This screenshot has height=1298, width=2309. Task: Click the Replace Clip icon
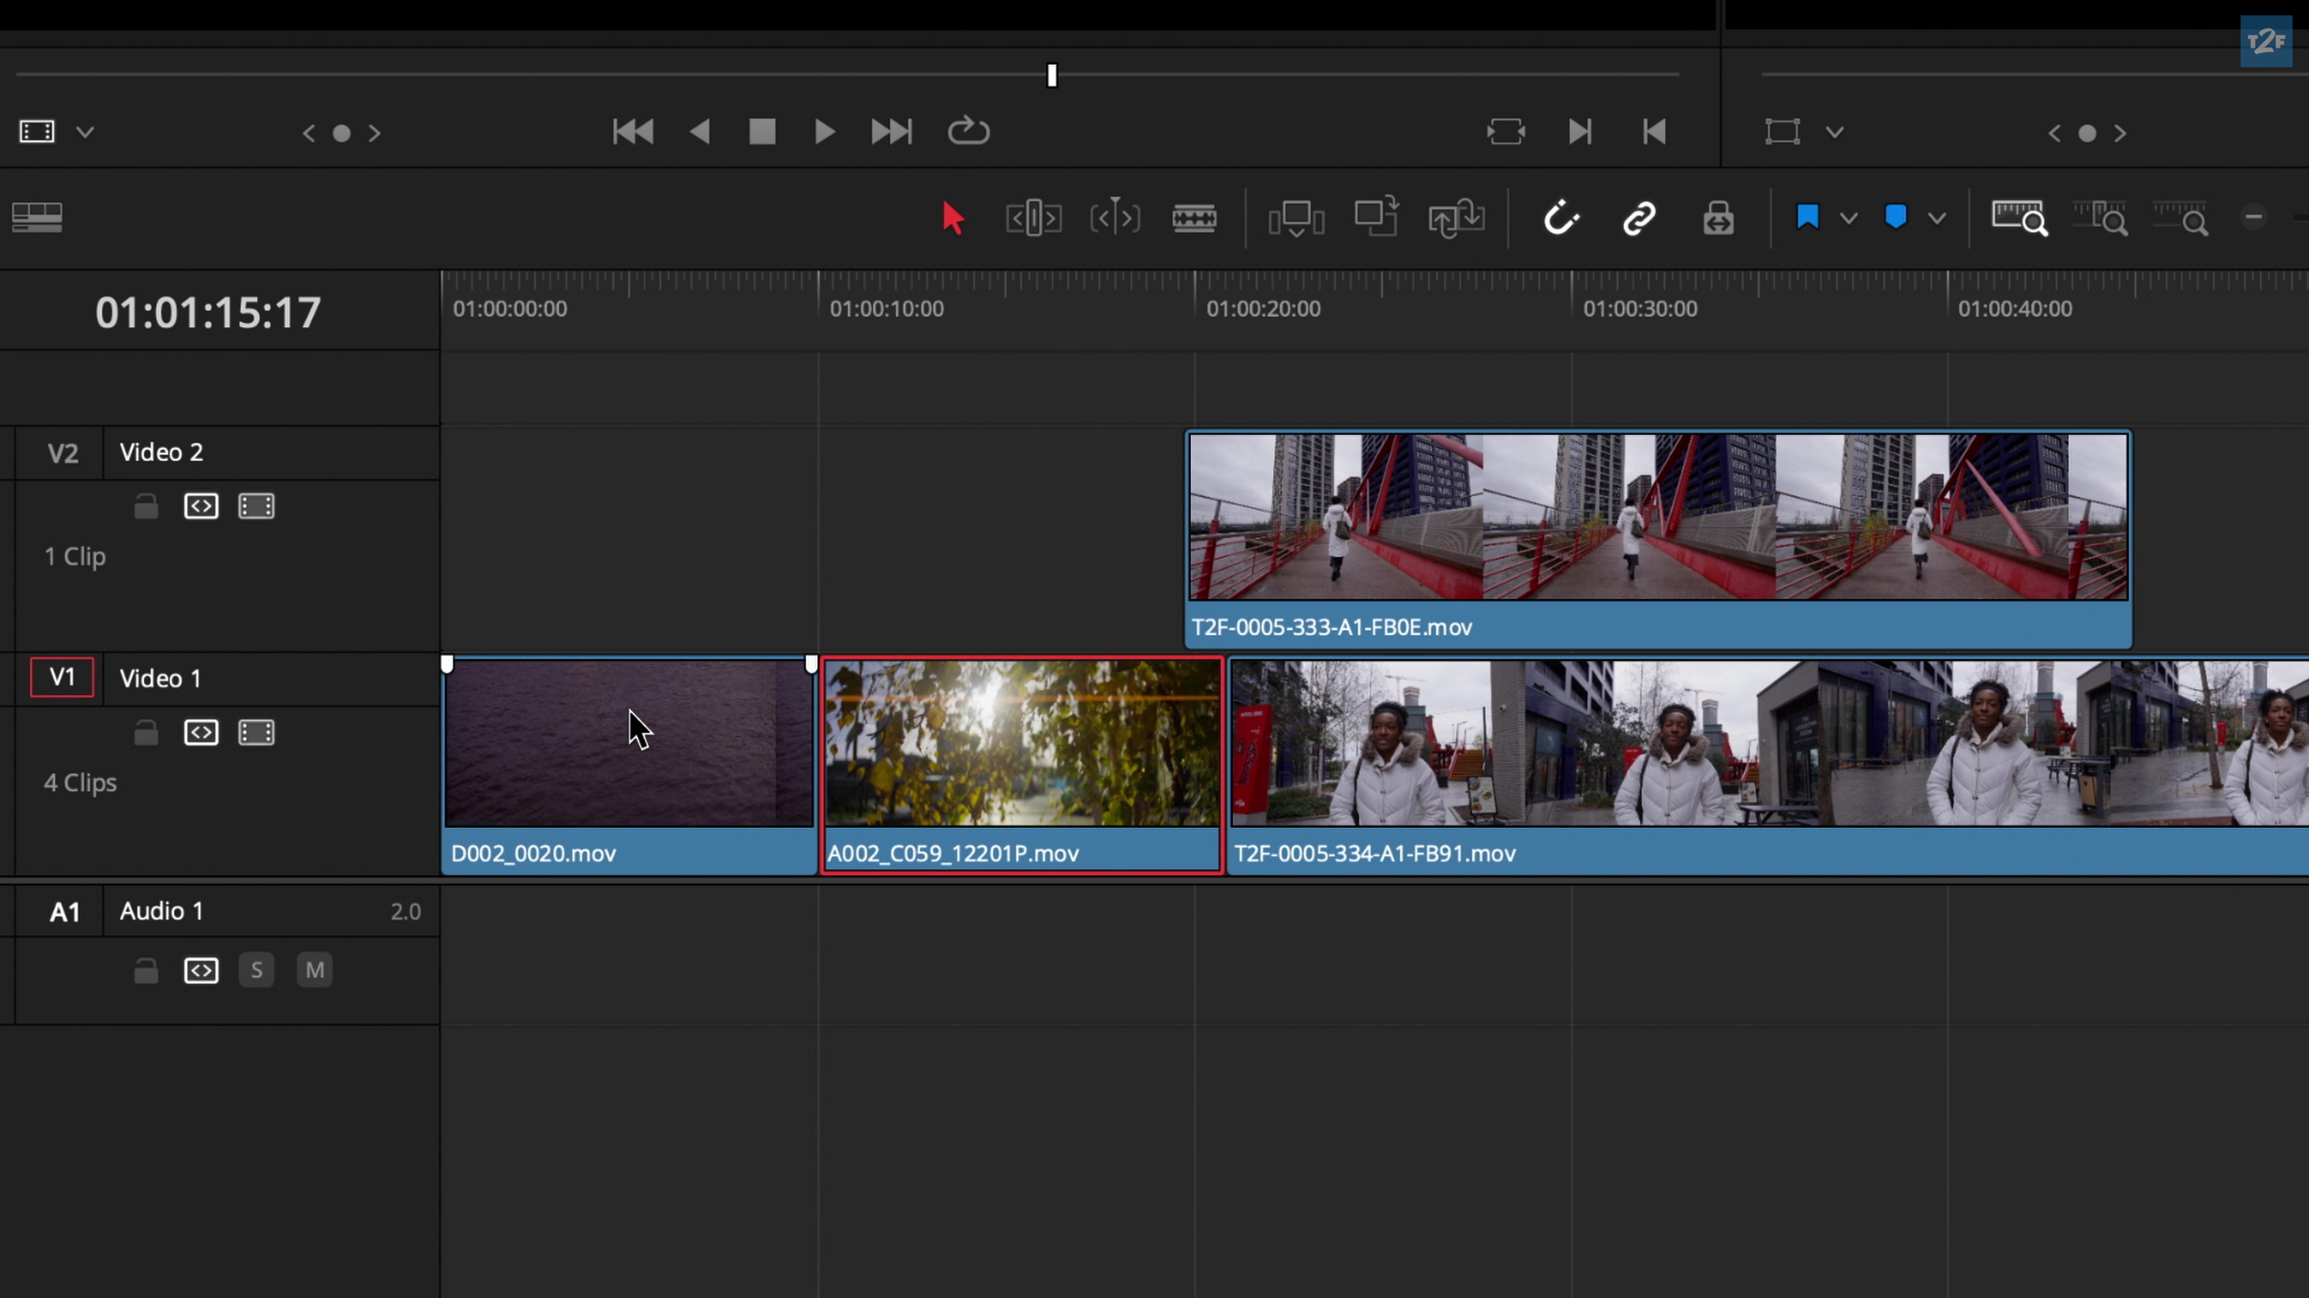1456,218
